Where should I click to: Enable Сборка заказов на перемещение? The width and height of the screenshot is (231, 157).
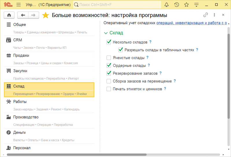tap(109, 81)
